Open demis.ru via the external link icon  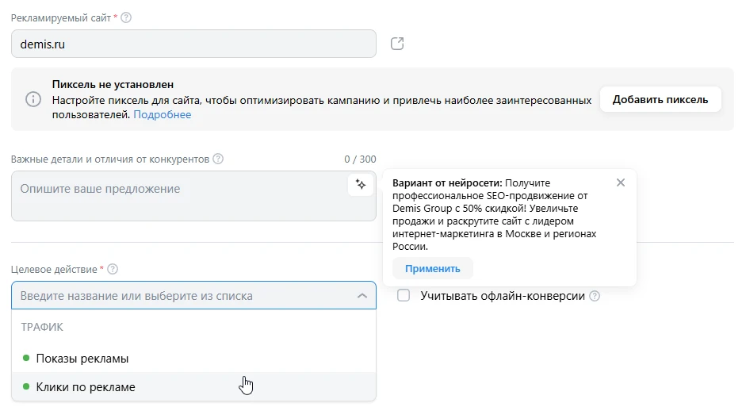click(397, 44)
